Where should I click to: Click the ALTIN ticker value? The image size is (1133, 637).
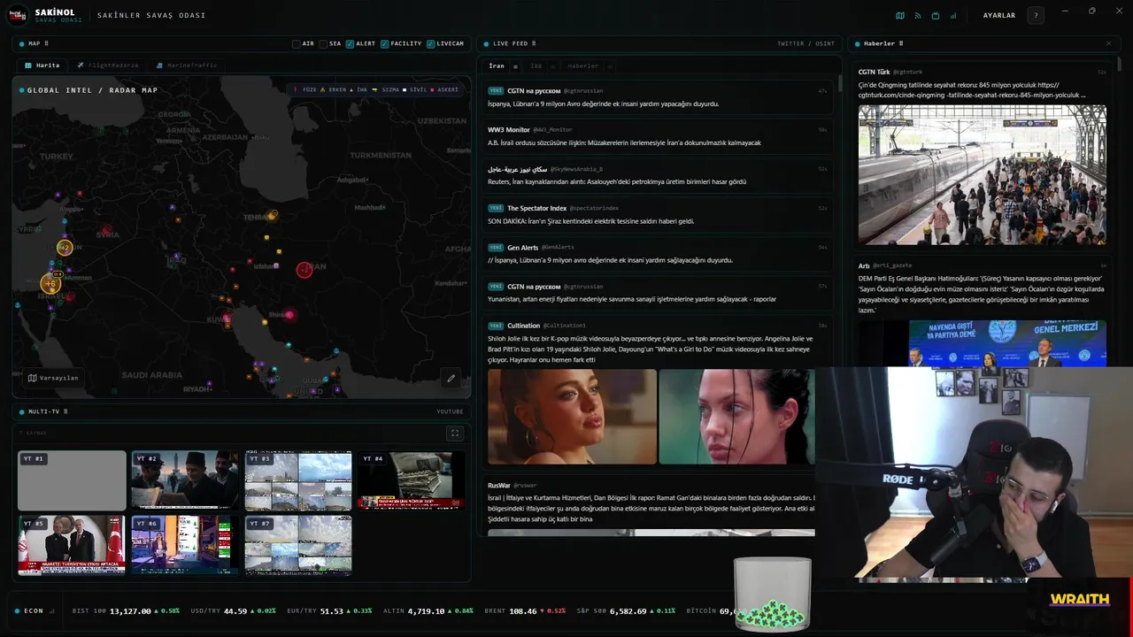coord(426,611)
